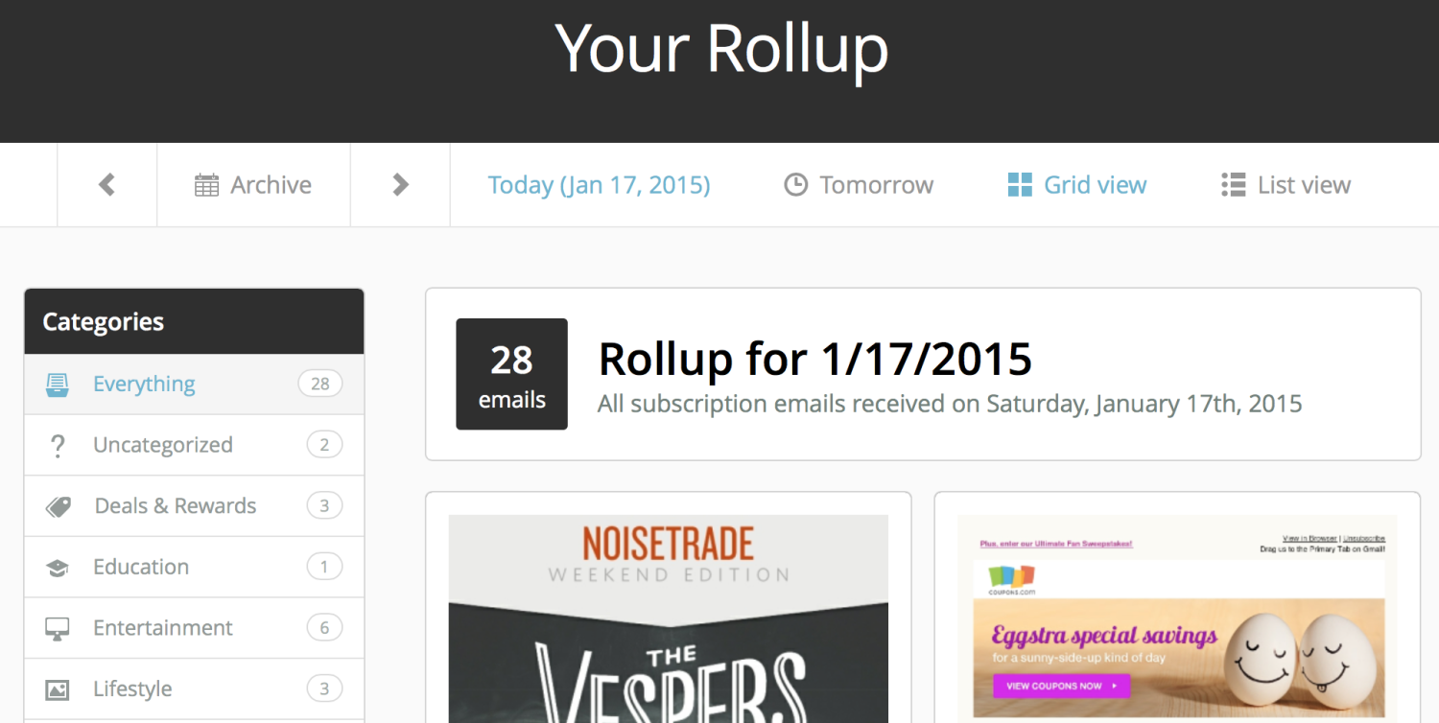Select the Everything inbox category
Viewport: 1439px width, 723px height.
click(194, 385)
